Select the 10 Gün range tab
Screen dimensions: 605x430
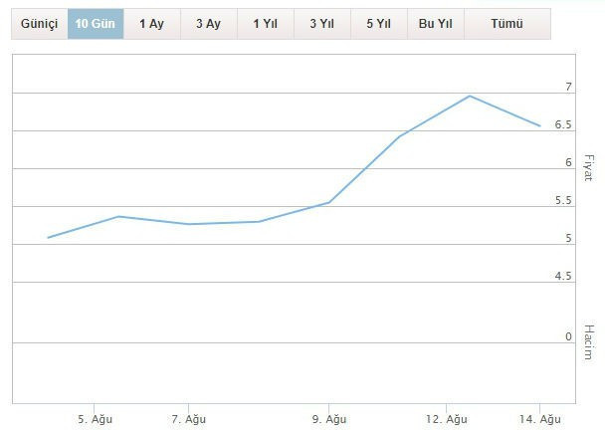tap(96, 24)
